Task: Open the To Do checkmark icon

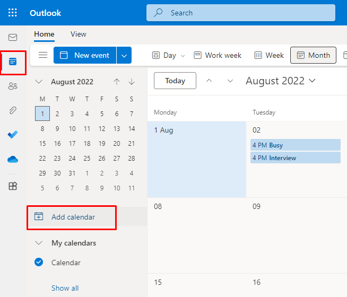Action: pyautogui.click(x=13, y=135)
